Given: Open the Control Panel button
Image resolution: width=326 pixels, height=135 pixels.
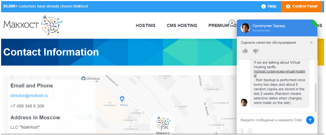Looking at the screenshot, I should [301, 6].
